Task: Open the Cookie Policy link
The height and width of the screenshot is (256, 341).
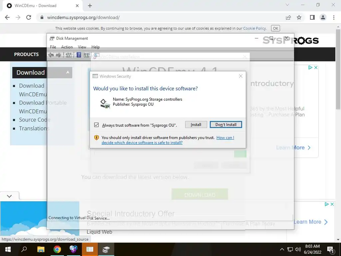Action: point(254,28)
